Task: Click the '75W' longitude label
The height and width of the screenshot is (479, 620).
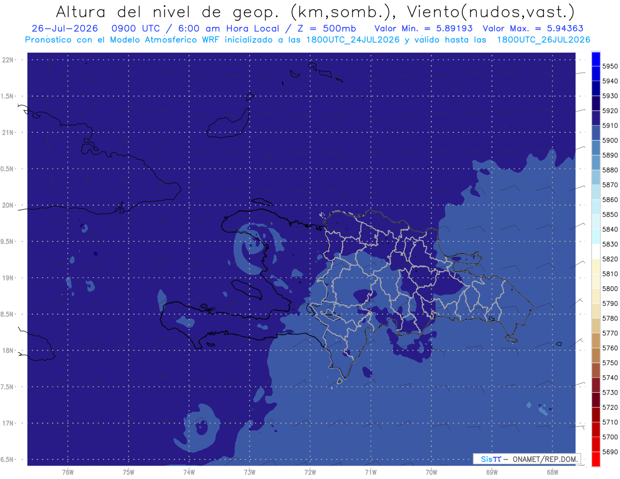Action: tap(128, 472)
